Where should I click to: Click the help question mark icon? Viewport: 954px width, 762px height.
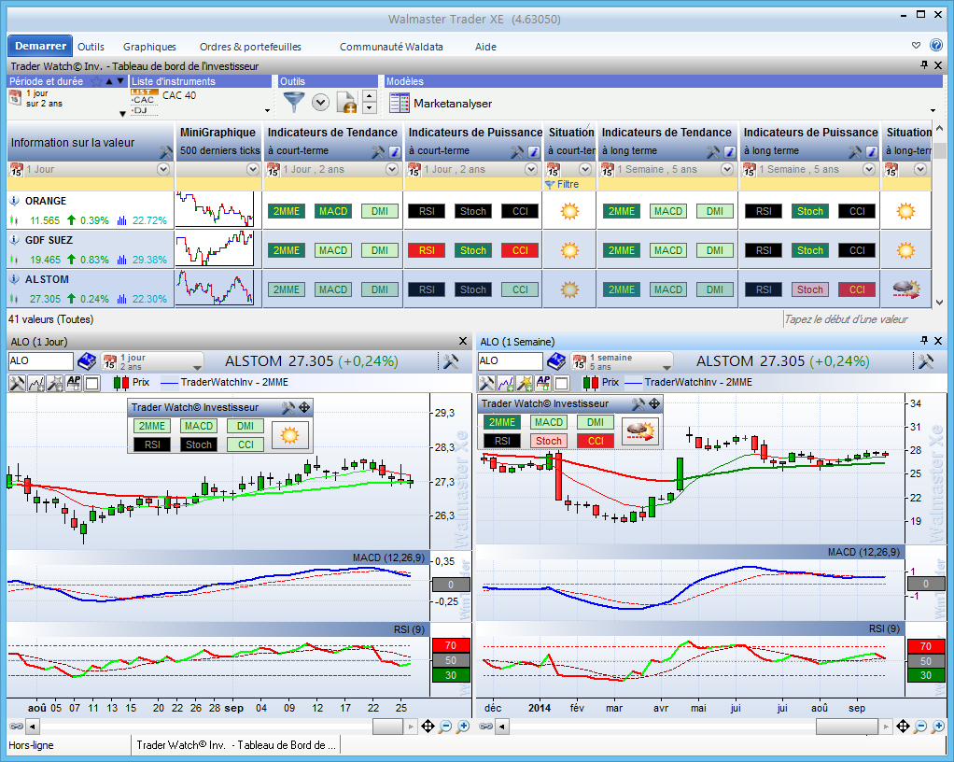[x=935, y=46]
